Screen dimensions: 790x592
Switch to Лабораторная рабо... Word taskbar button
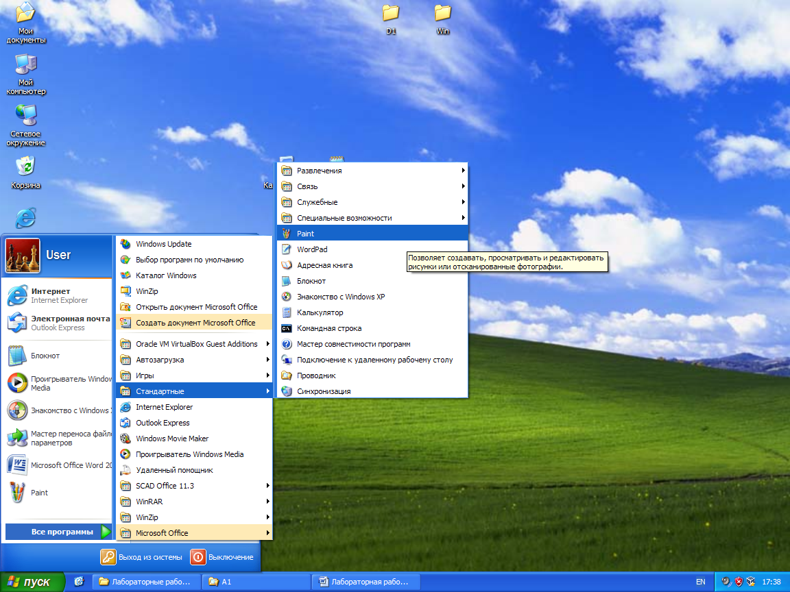[x=365, y=582]
